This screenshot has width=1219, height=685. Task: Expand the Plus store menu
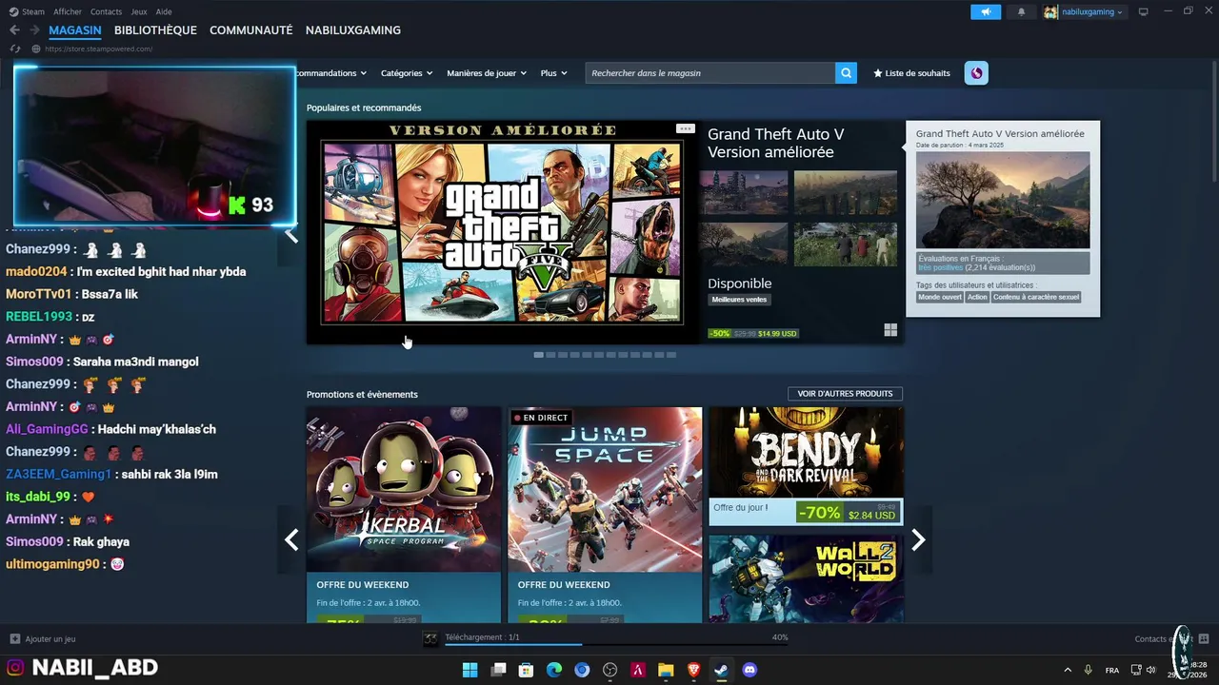click(553, 73)
